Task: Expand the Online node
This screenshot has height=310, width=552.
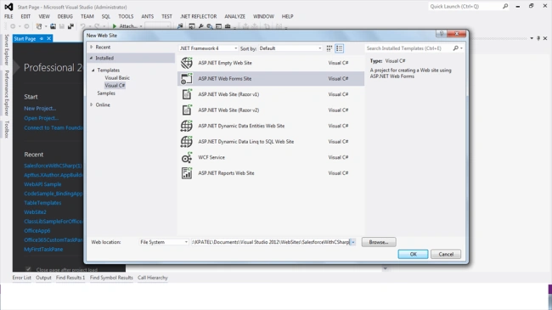Action: (92, 104)
